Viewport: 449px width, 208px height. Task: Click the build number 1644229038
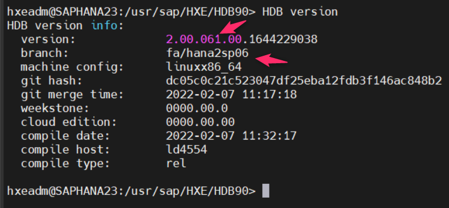click(x=283, y=39)
